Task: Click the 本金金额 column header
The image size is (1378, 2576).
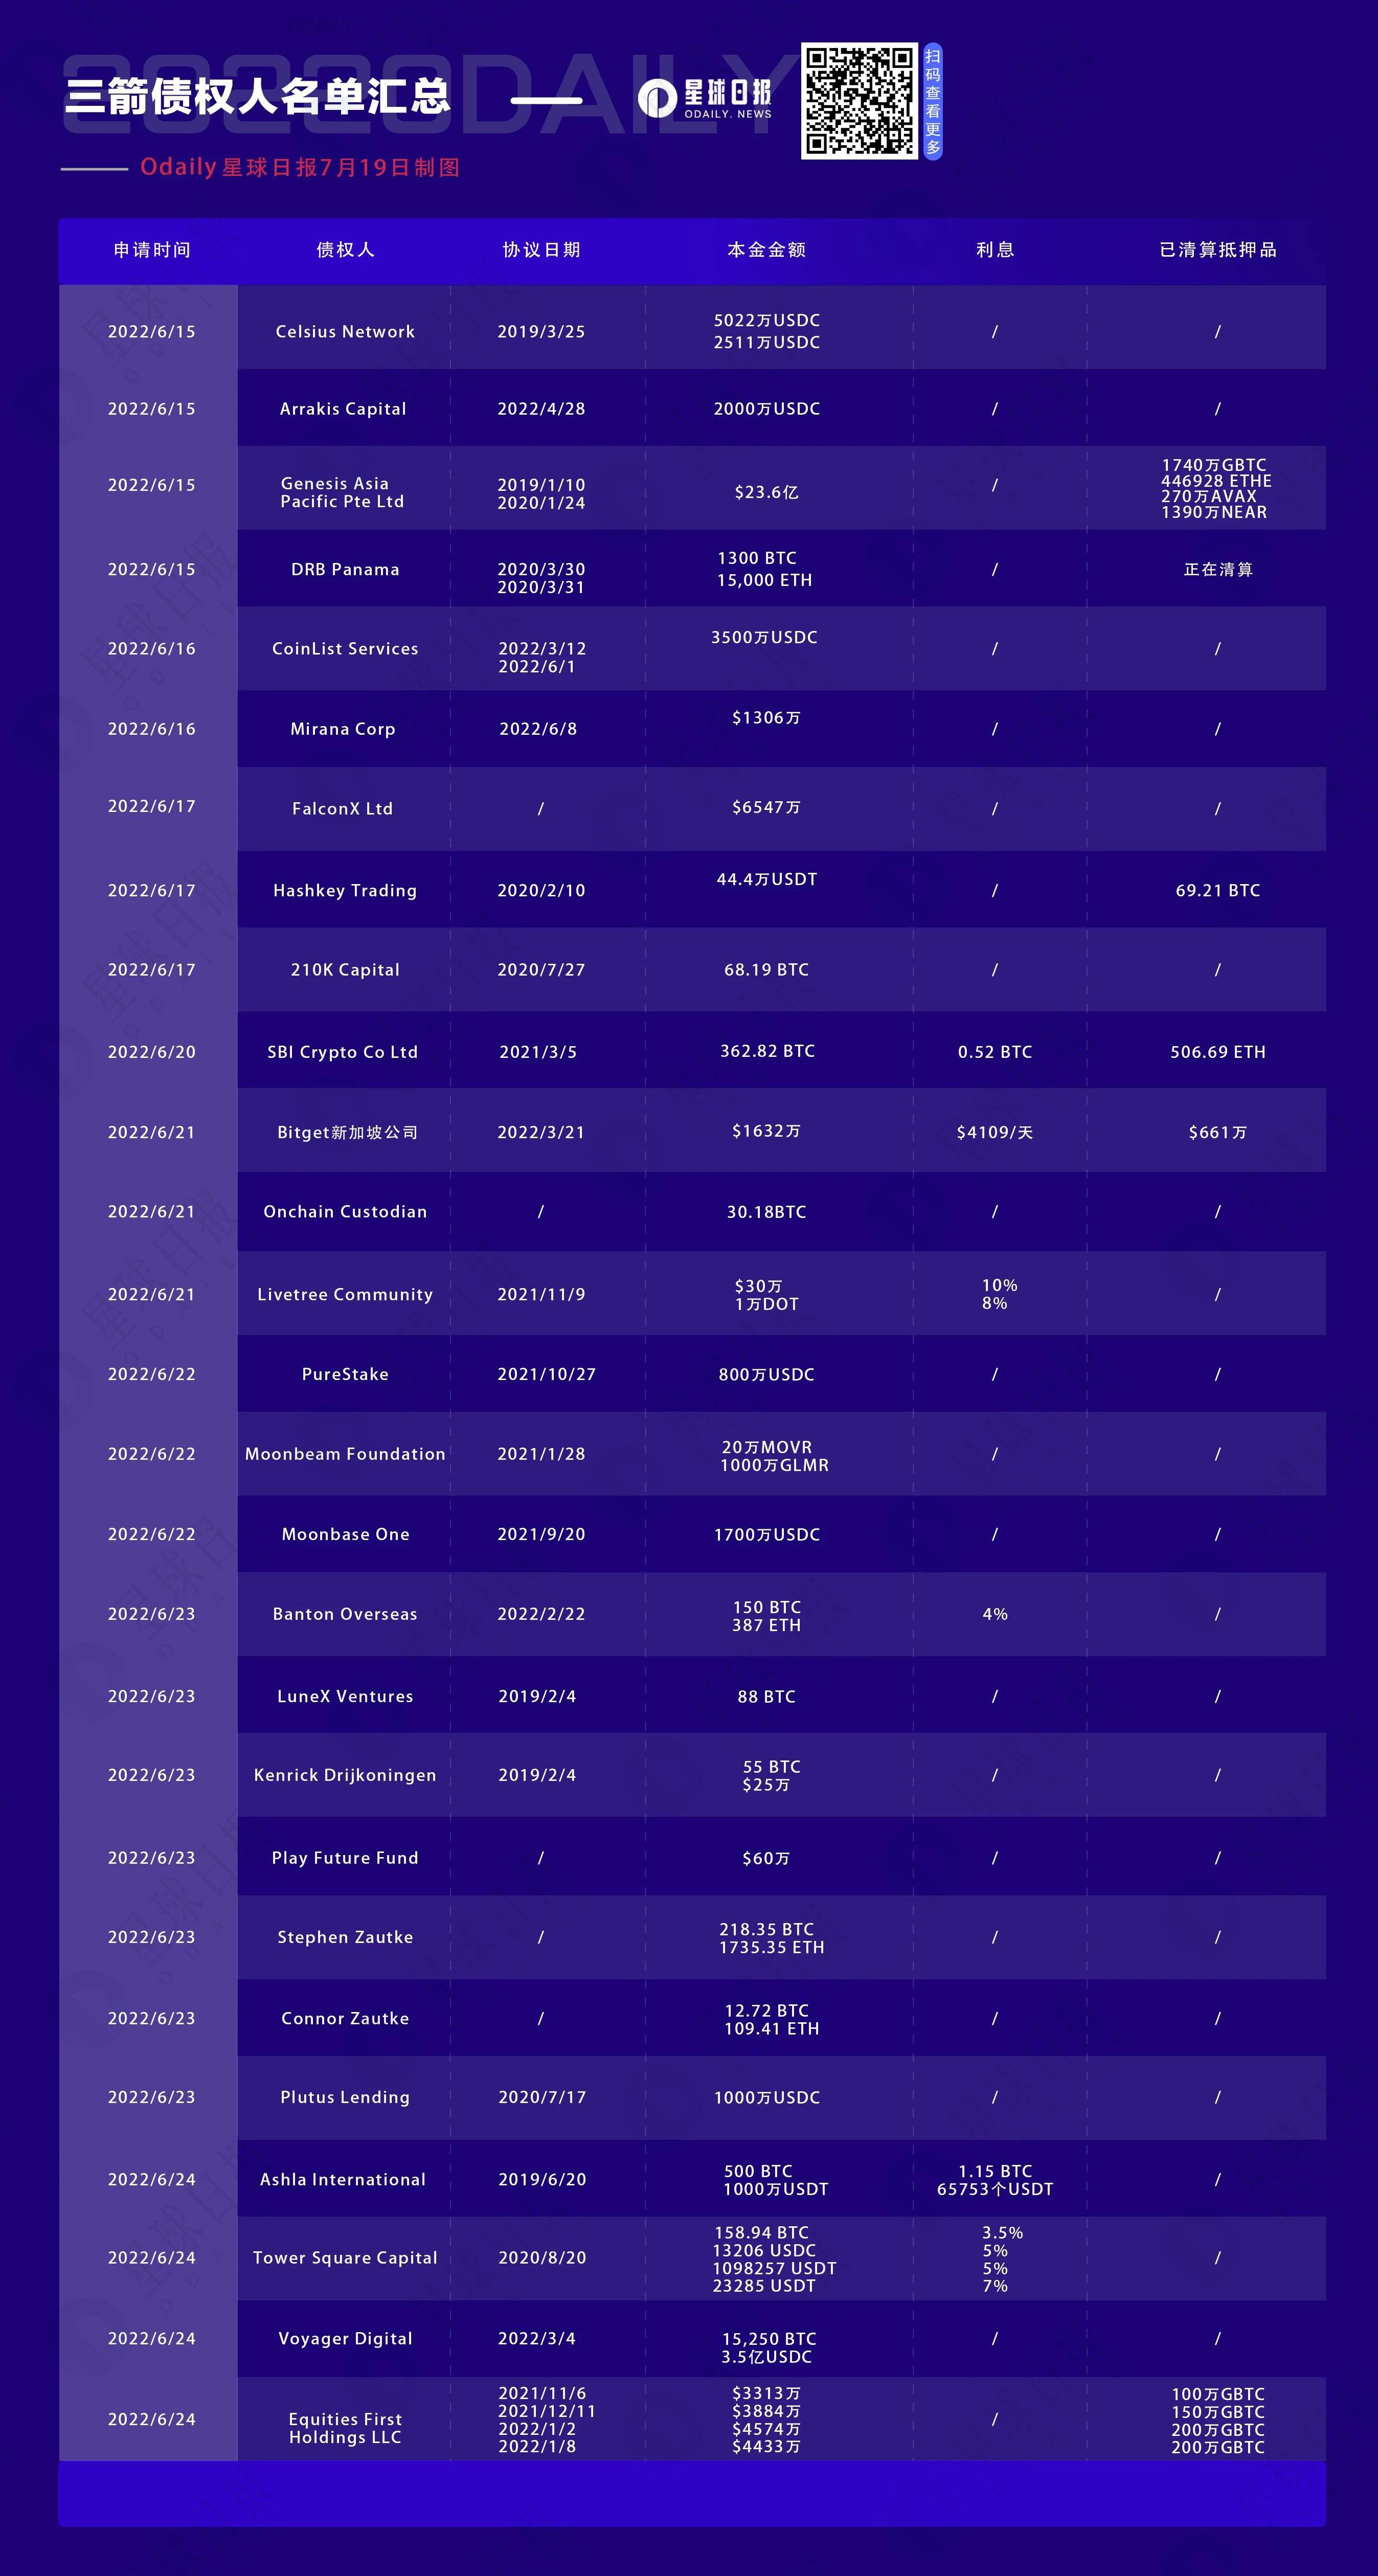Action: [767, 250]
